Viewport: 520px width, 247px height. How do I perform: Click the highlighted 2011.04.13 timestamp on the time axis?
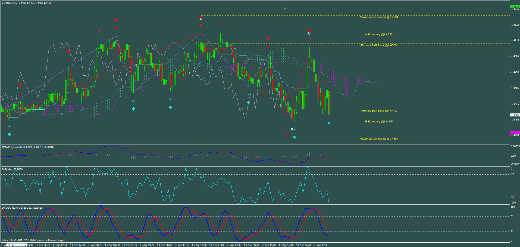coord(16,245)
